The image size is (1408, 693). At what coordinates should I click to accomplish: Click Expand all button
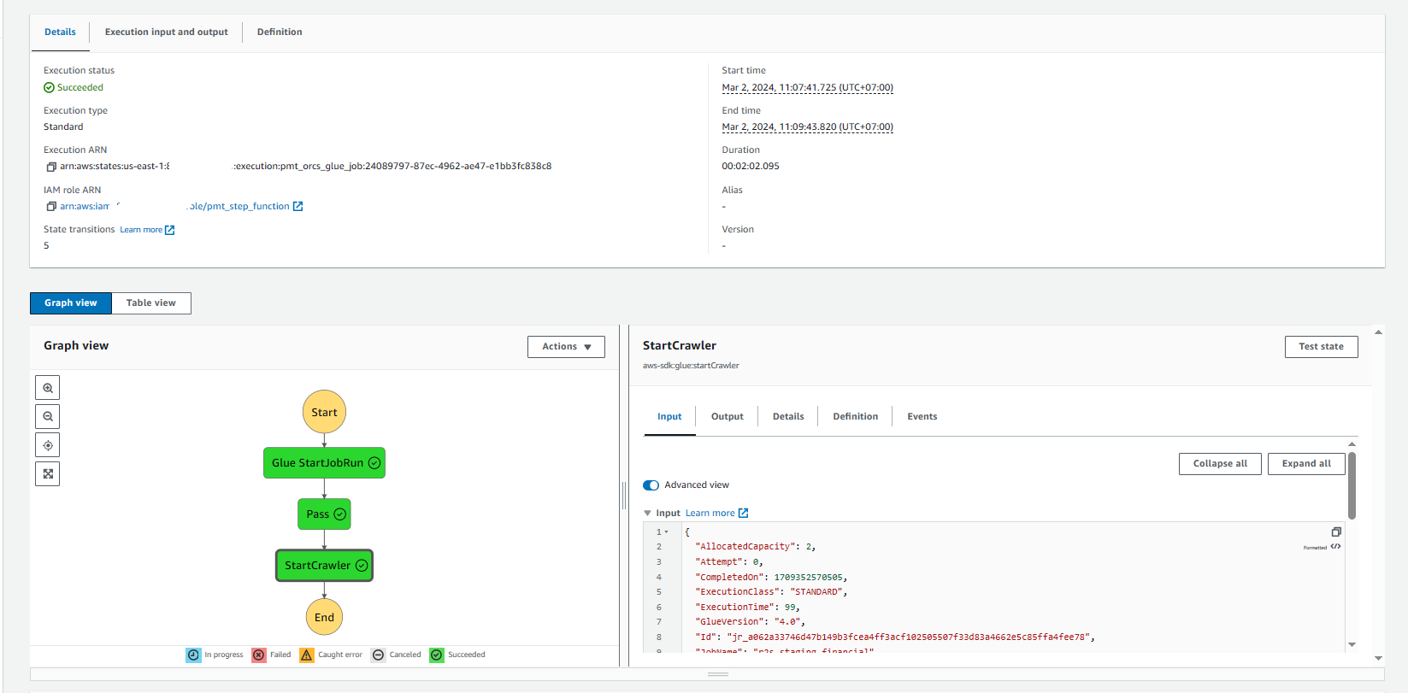click(1306, 464)
